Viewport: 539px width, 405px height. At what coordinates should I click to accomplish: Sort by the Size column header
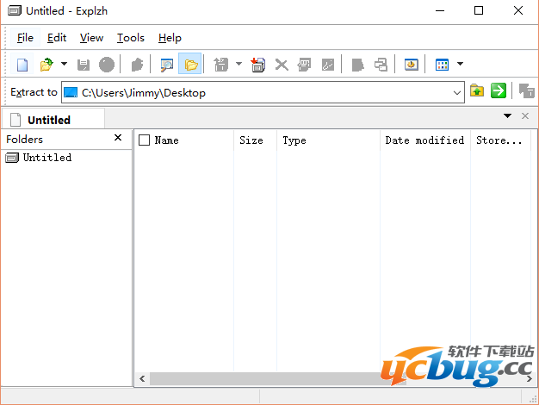coord(251,140)
